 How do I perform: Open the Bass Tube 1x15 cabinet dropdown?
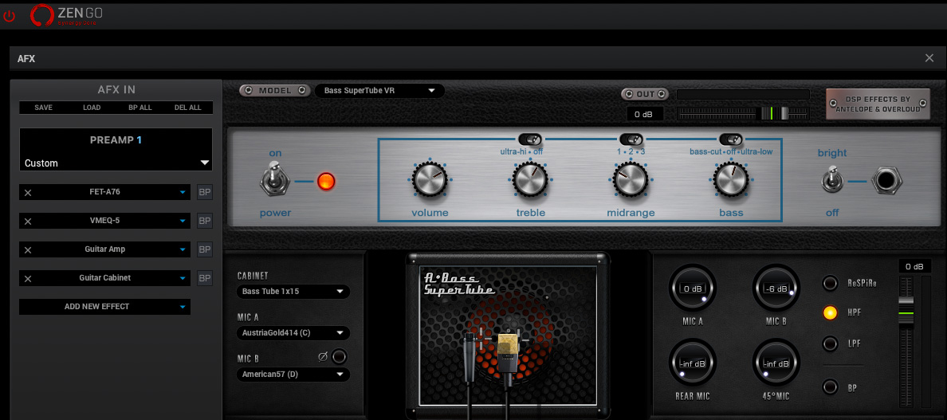coord(293,292)
